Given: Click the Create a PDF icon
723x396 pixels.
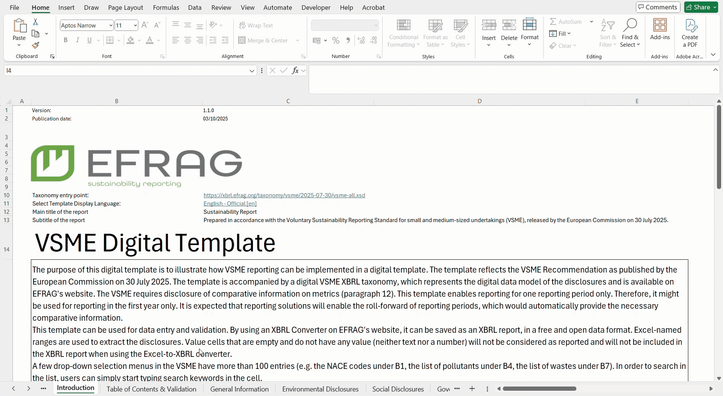Looking at the screenshot, I should (x=690, y=33).
